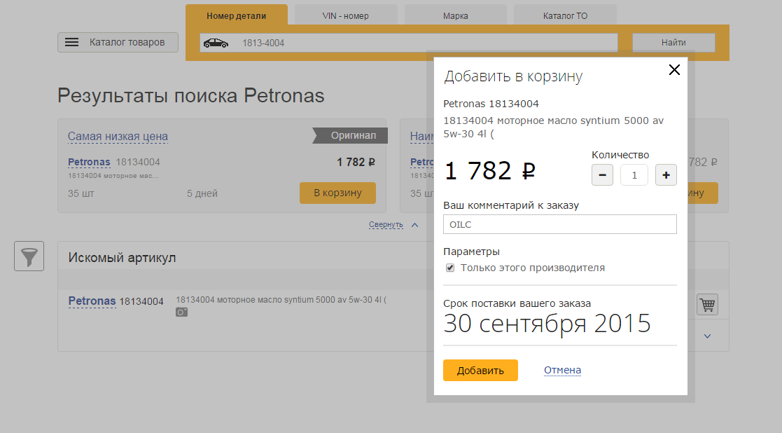Click the Результаты поиска Petronas heading
This screenshot has width=782, height=433.
coord(191,95)
